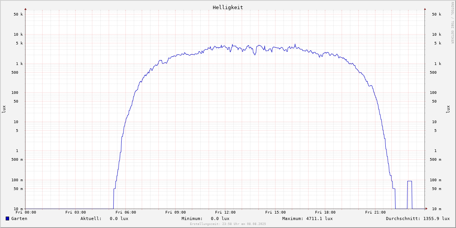
Task: Click the Fri 00:00 time axis label
Action: pos(26,212)
